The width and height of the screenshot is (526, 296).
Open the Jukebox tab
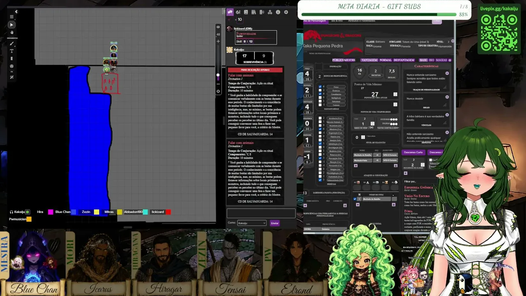[x=262, y=12]
